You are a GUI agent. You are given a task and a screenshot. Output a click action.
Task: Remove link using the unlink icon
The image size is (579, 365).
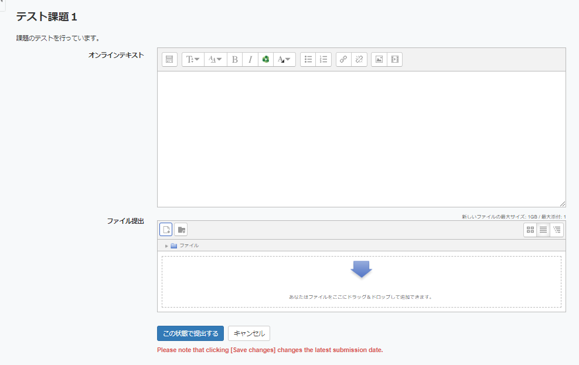pyautogui.click(x=359, y=59)
